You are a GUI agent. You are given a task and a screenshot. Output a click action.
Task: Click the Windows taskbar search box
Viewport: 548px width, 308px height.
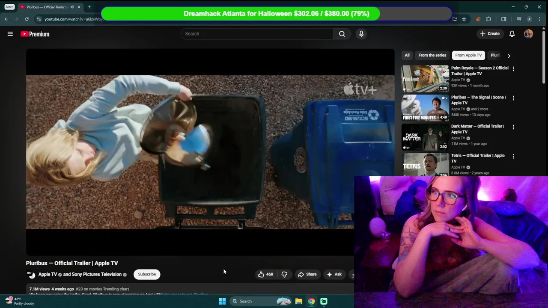click(x=260, y=301)
